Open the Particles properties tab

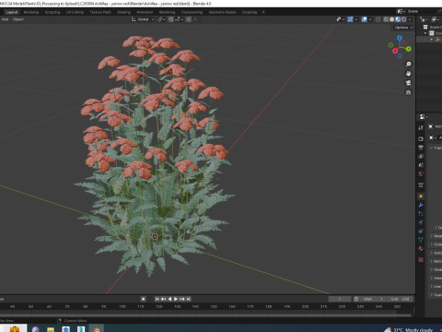point(421,214)
